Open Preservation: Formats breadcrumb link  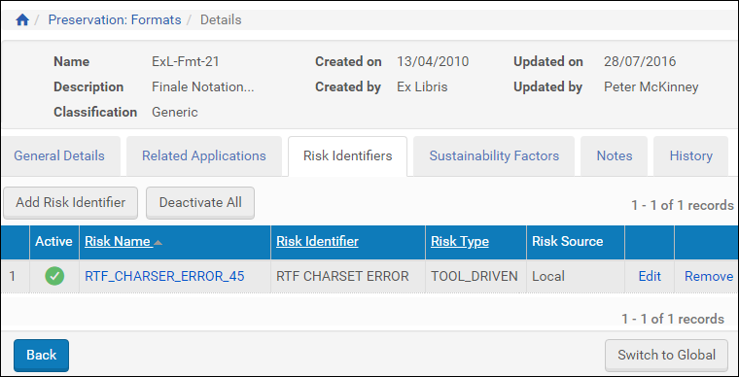[x=115, y=19]
